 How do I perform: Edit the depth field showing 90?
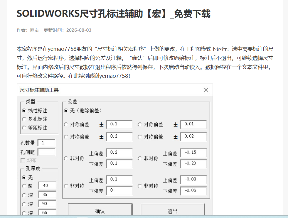[x=47, y=204]
